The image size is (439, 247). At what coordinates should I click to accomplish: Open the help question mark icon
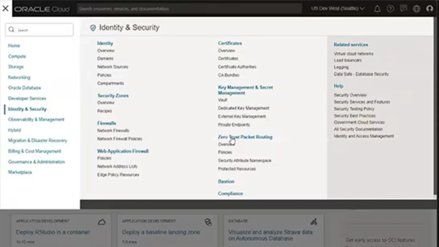click(x=390, y=9)
